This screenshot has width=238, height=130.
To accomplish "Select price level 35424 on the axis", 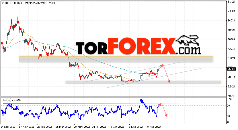I will pyautogui.click(x=231, y=58).
